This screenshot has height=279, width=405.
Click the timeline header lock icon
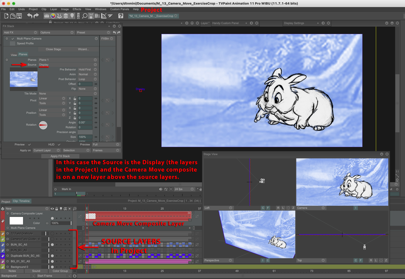point(57,209)
